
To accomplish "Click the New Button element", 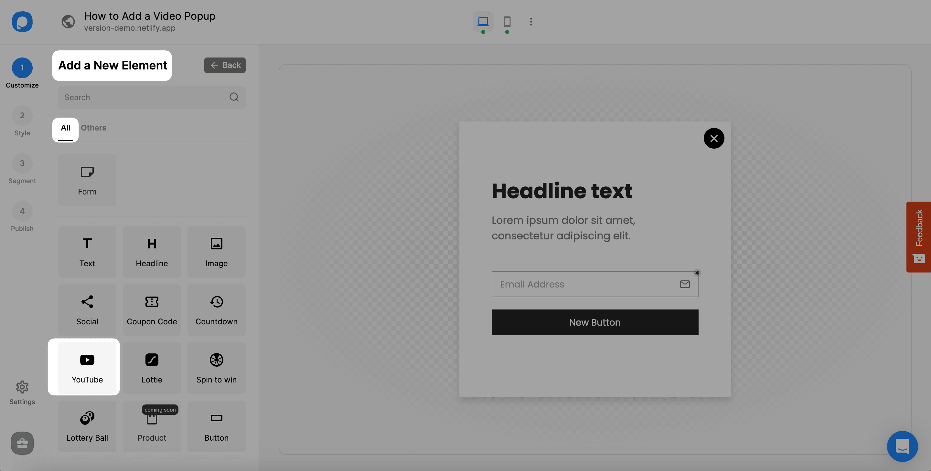I will 595,322.
